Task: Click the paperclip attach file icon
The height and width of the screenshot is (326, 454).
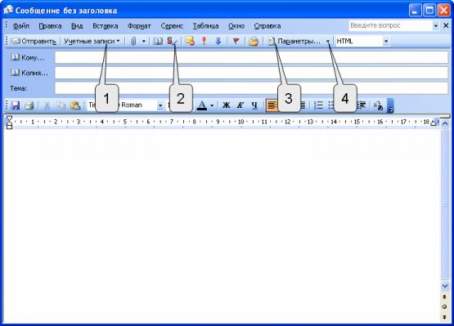Action: tap(133, 42)
